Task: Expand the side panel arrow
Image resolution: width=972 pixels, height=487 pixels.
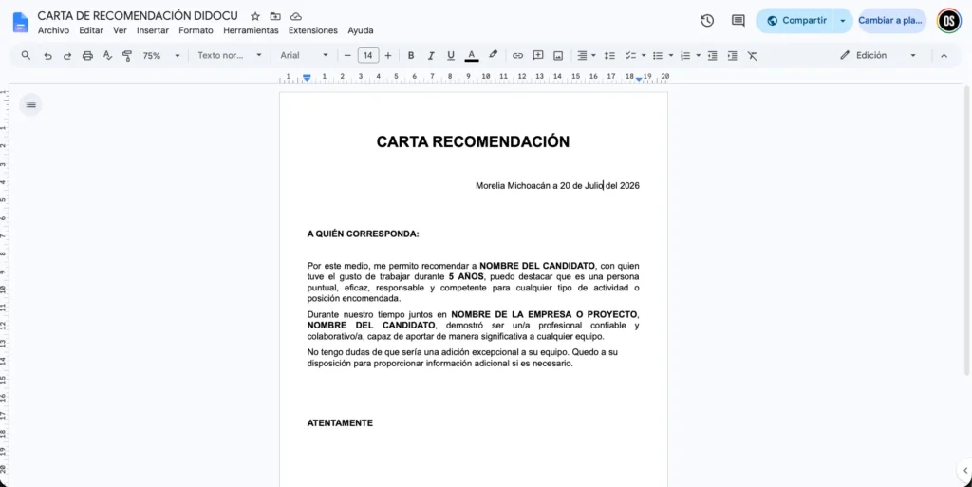Action: [x=964, y=471]
